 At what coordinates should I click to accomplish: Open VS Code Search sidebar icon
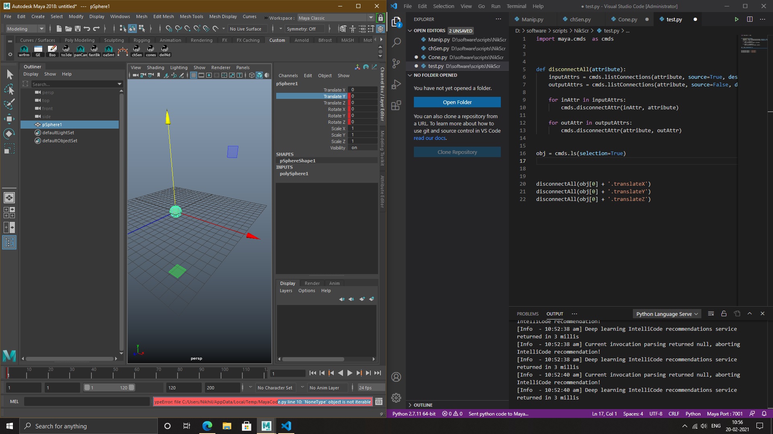pos(396,42)
